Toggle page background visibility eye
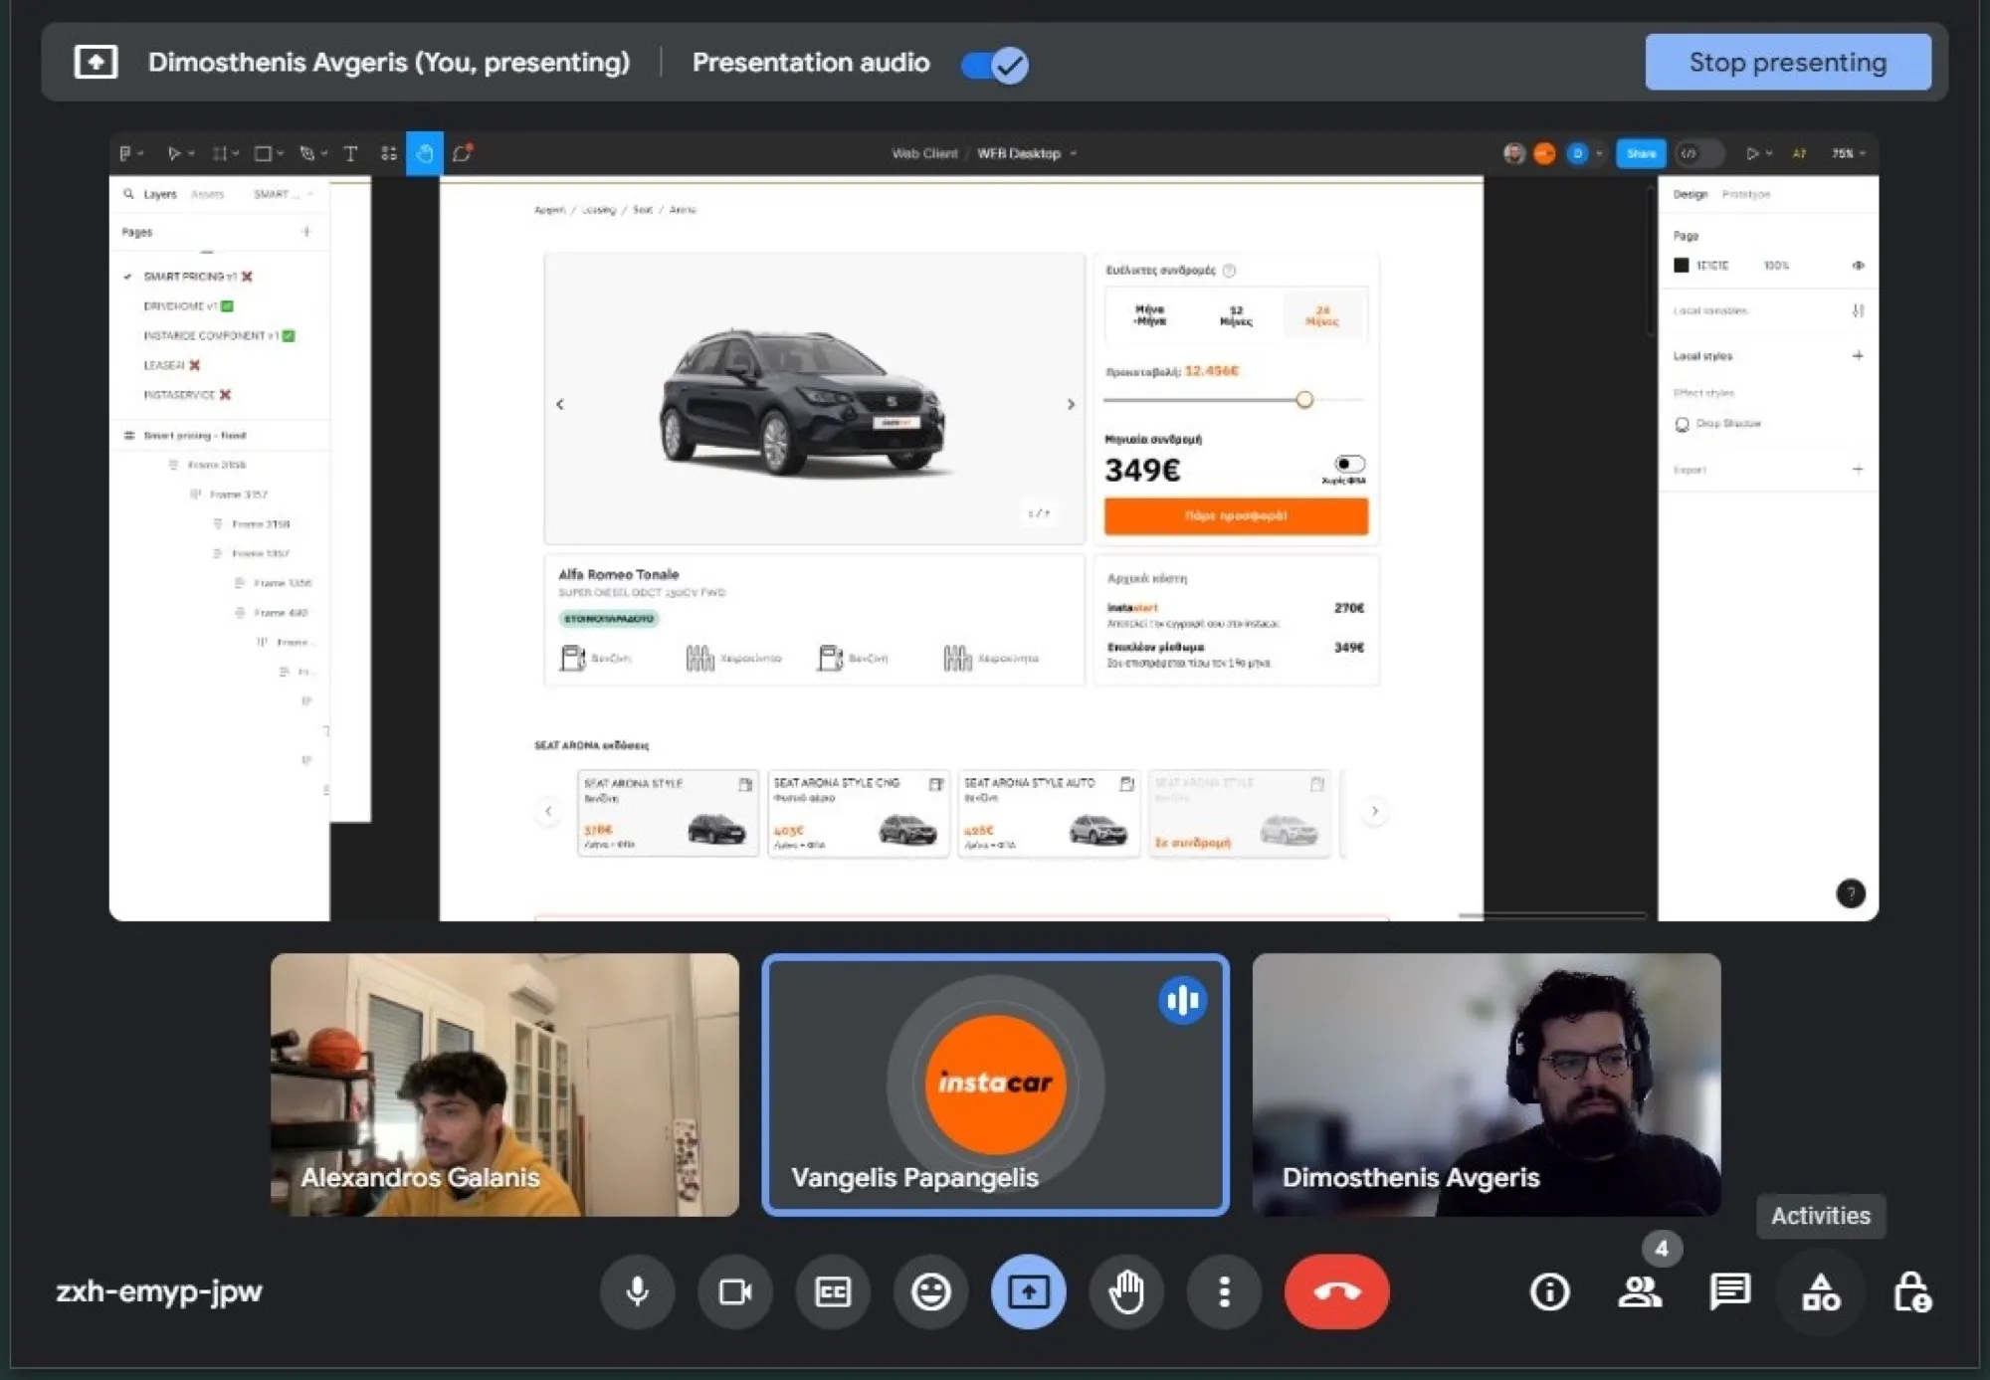 (1858, 266)
